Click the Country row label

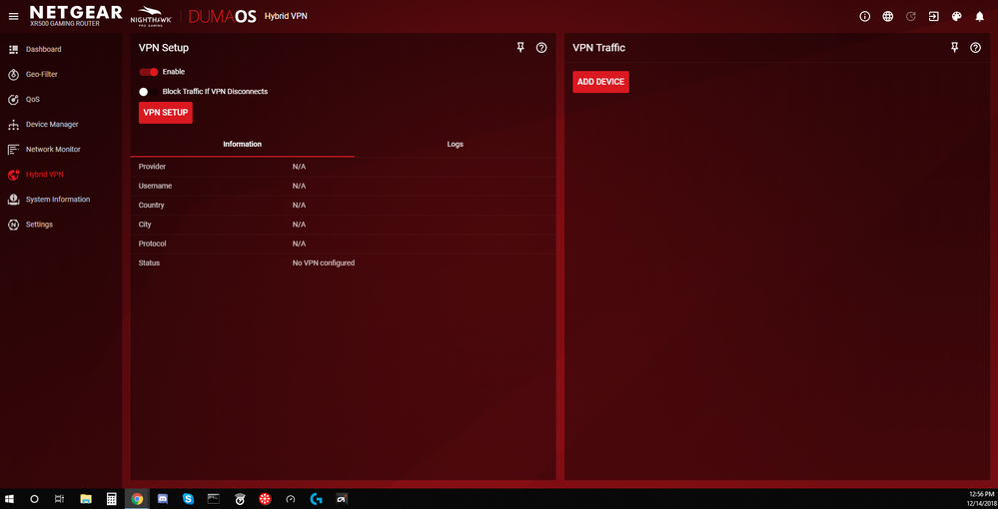click(152, 206)
